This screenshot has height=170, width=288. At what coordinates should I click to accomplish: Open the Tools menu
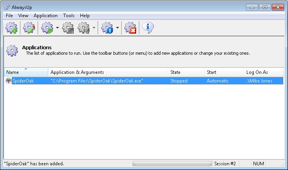(69, 16)
